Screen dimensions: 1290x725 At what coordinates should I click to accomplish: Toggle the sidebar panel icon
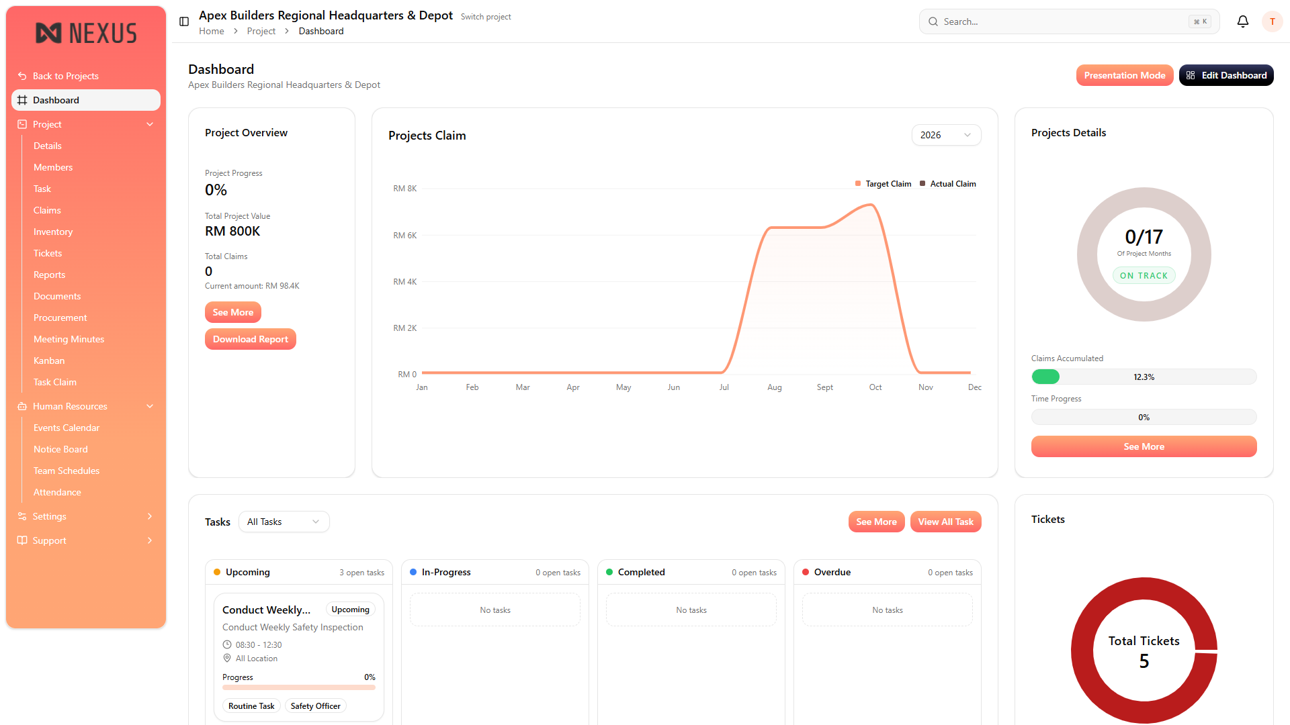184,21
